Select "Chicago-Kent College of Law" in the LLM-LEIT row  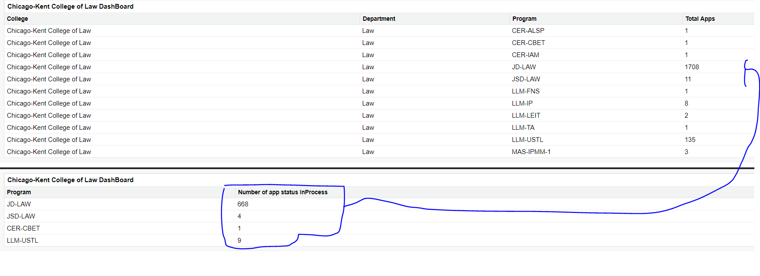[49, 116]
